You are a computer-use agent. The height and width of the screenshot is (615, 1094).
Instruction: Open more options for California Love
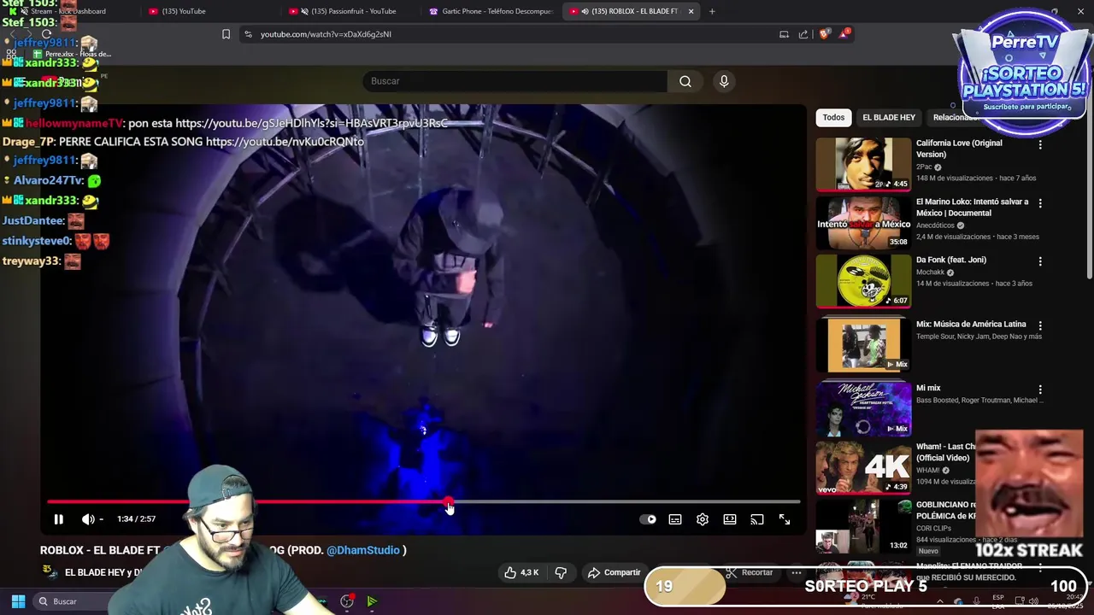(1040, 145)
